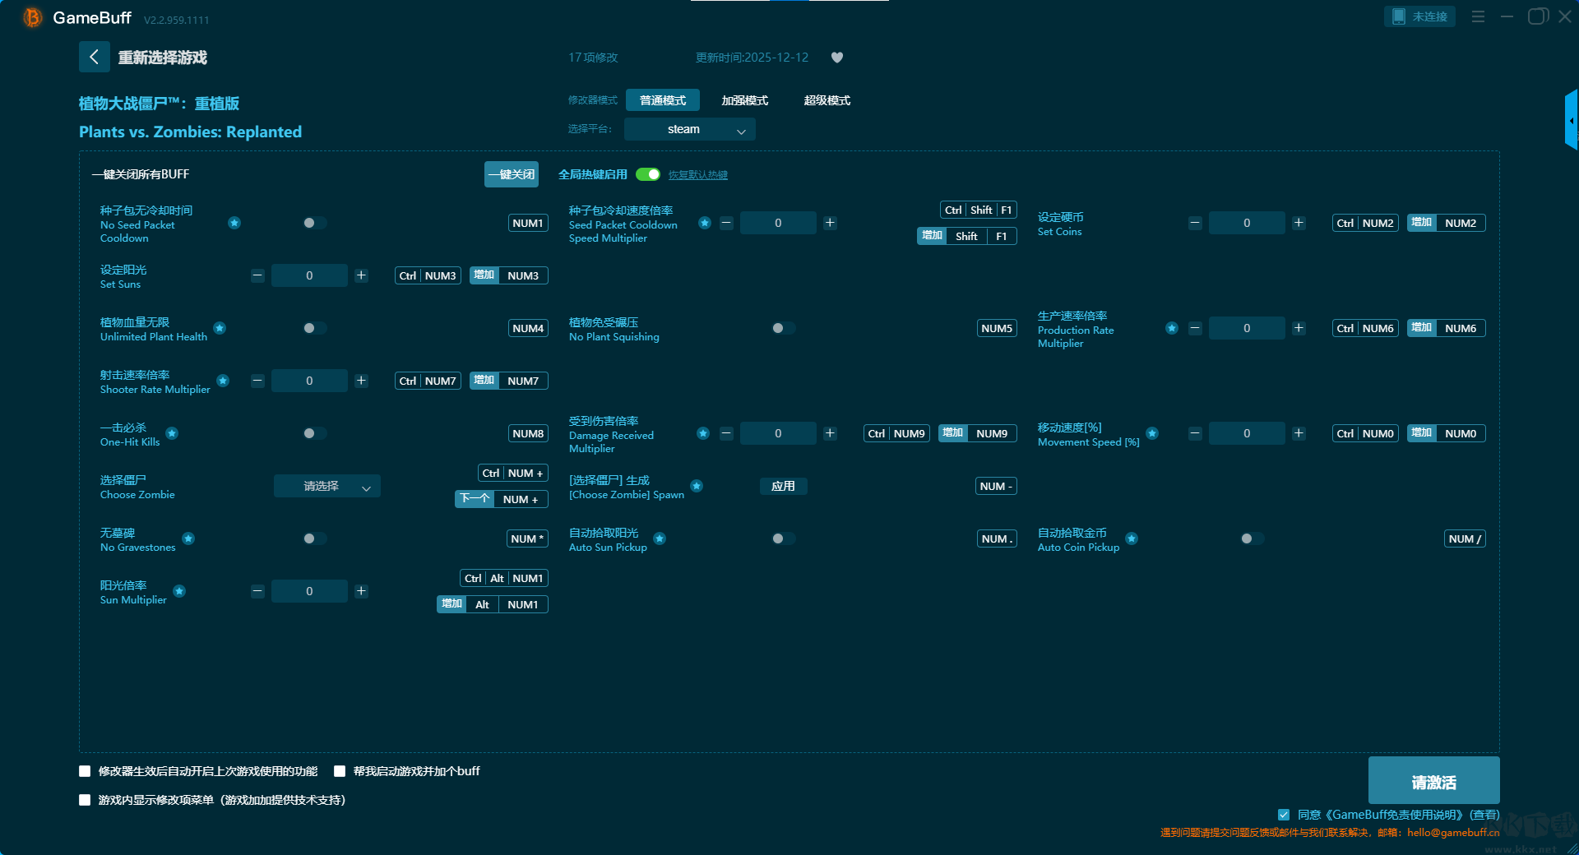Enable Auto Coin Pickup switch
This screenshot has height=855, width=1579.
point(1252,538)
